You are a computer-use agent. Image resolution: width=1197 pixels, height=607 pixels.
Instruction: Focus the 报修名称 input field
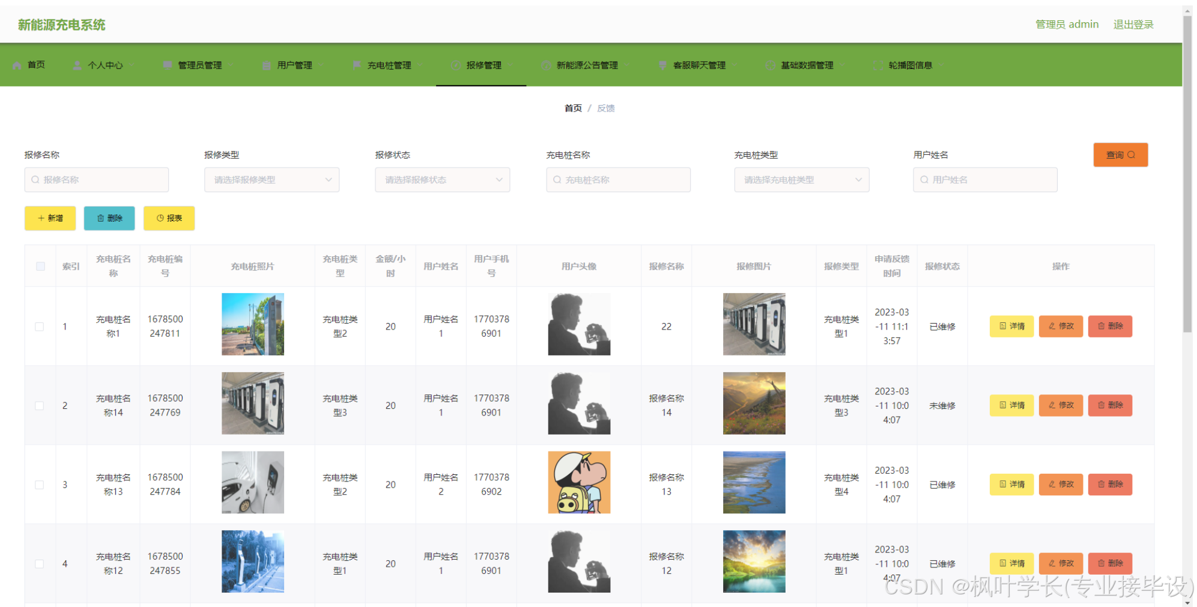pyautogui.click(x=96, y=180)
